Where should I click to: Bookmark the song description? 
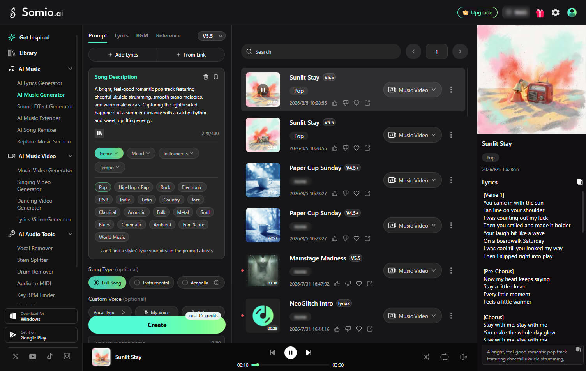(216, 77)
